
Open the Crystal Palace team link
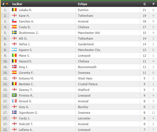pyautogui.click(x=88, y=84)
